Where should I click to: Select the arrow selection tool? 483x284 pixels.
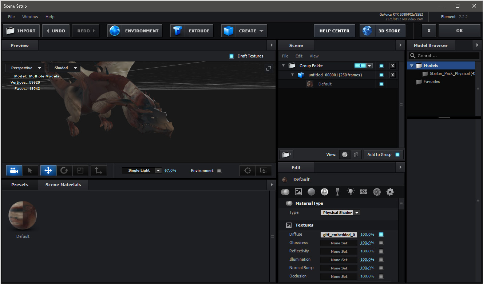pyautogui.click(x=31, y=170)
